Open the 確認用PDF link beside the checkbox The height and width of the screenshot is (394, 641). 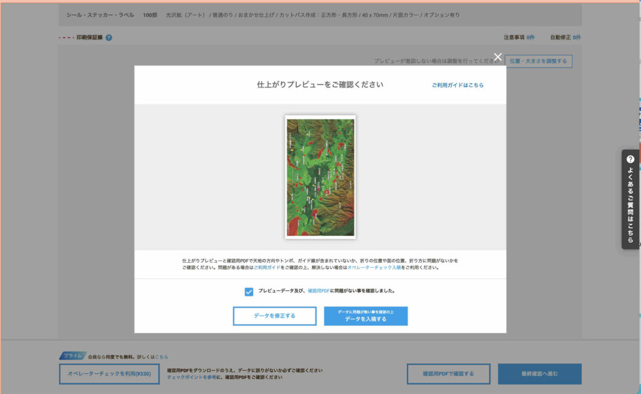[319, 291]
